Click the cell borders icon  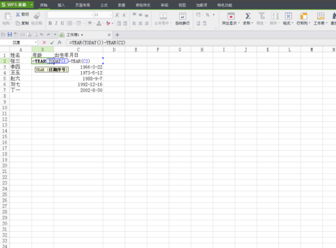pyautogui.click(x=70, y=23)
